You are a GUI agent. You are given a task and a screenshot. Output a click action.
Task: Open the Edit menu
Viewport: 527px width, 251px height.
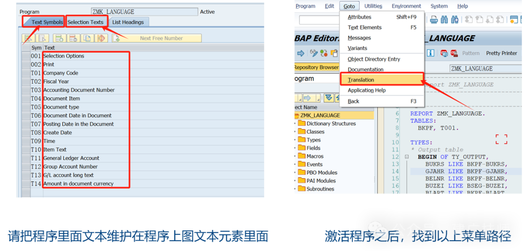(330, 6)
